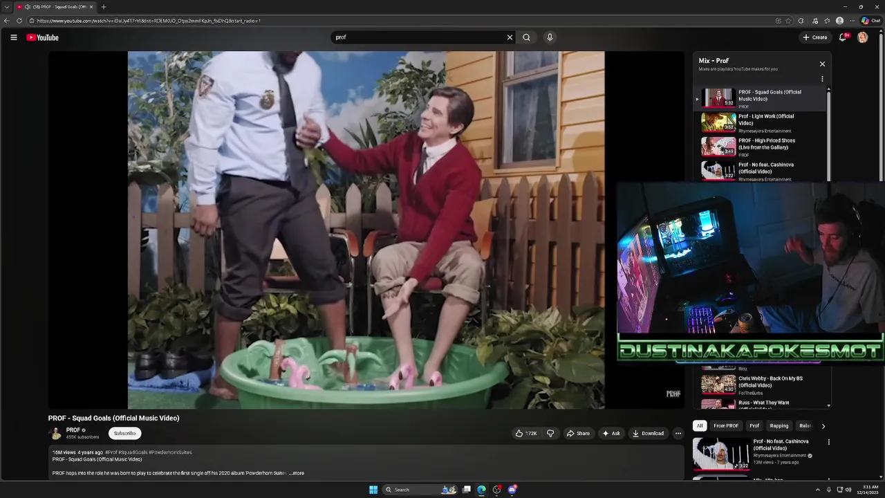Viewport: 885px width, 498px height.
Task: Click taskbar Search box
Action: tap(420, 490)
